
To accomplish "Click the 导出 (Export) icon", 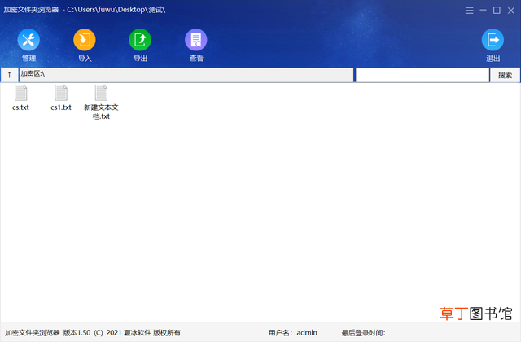I will click(140, 40).
